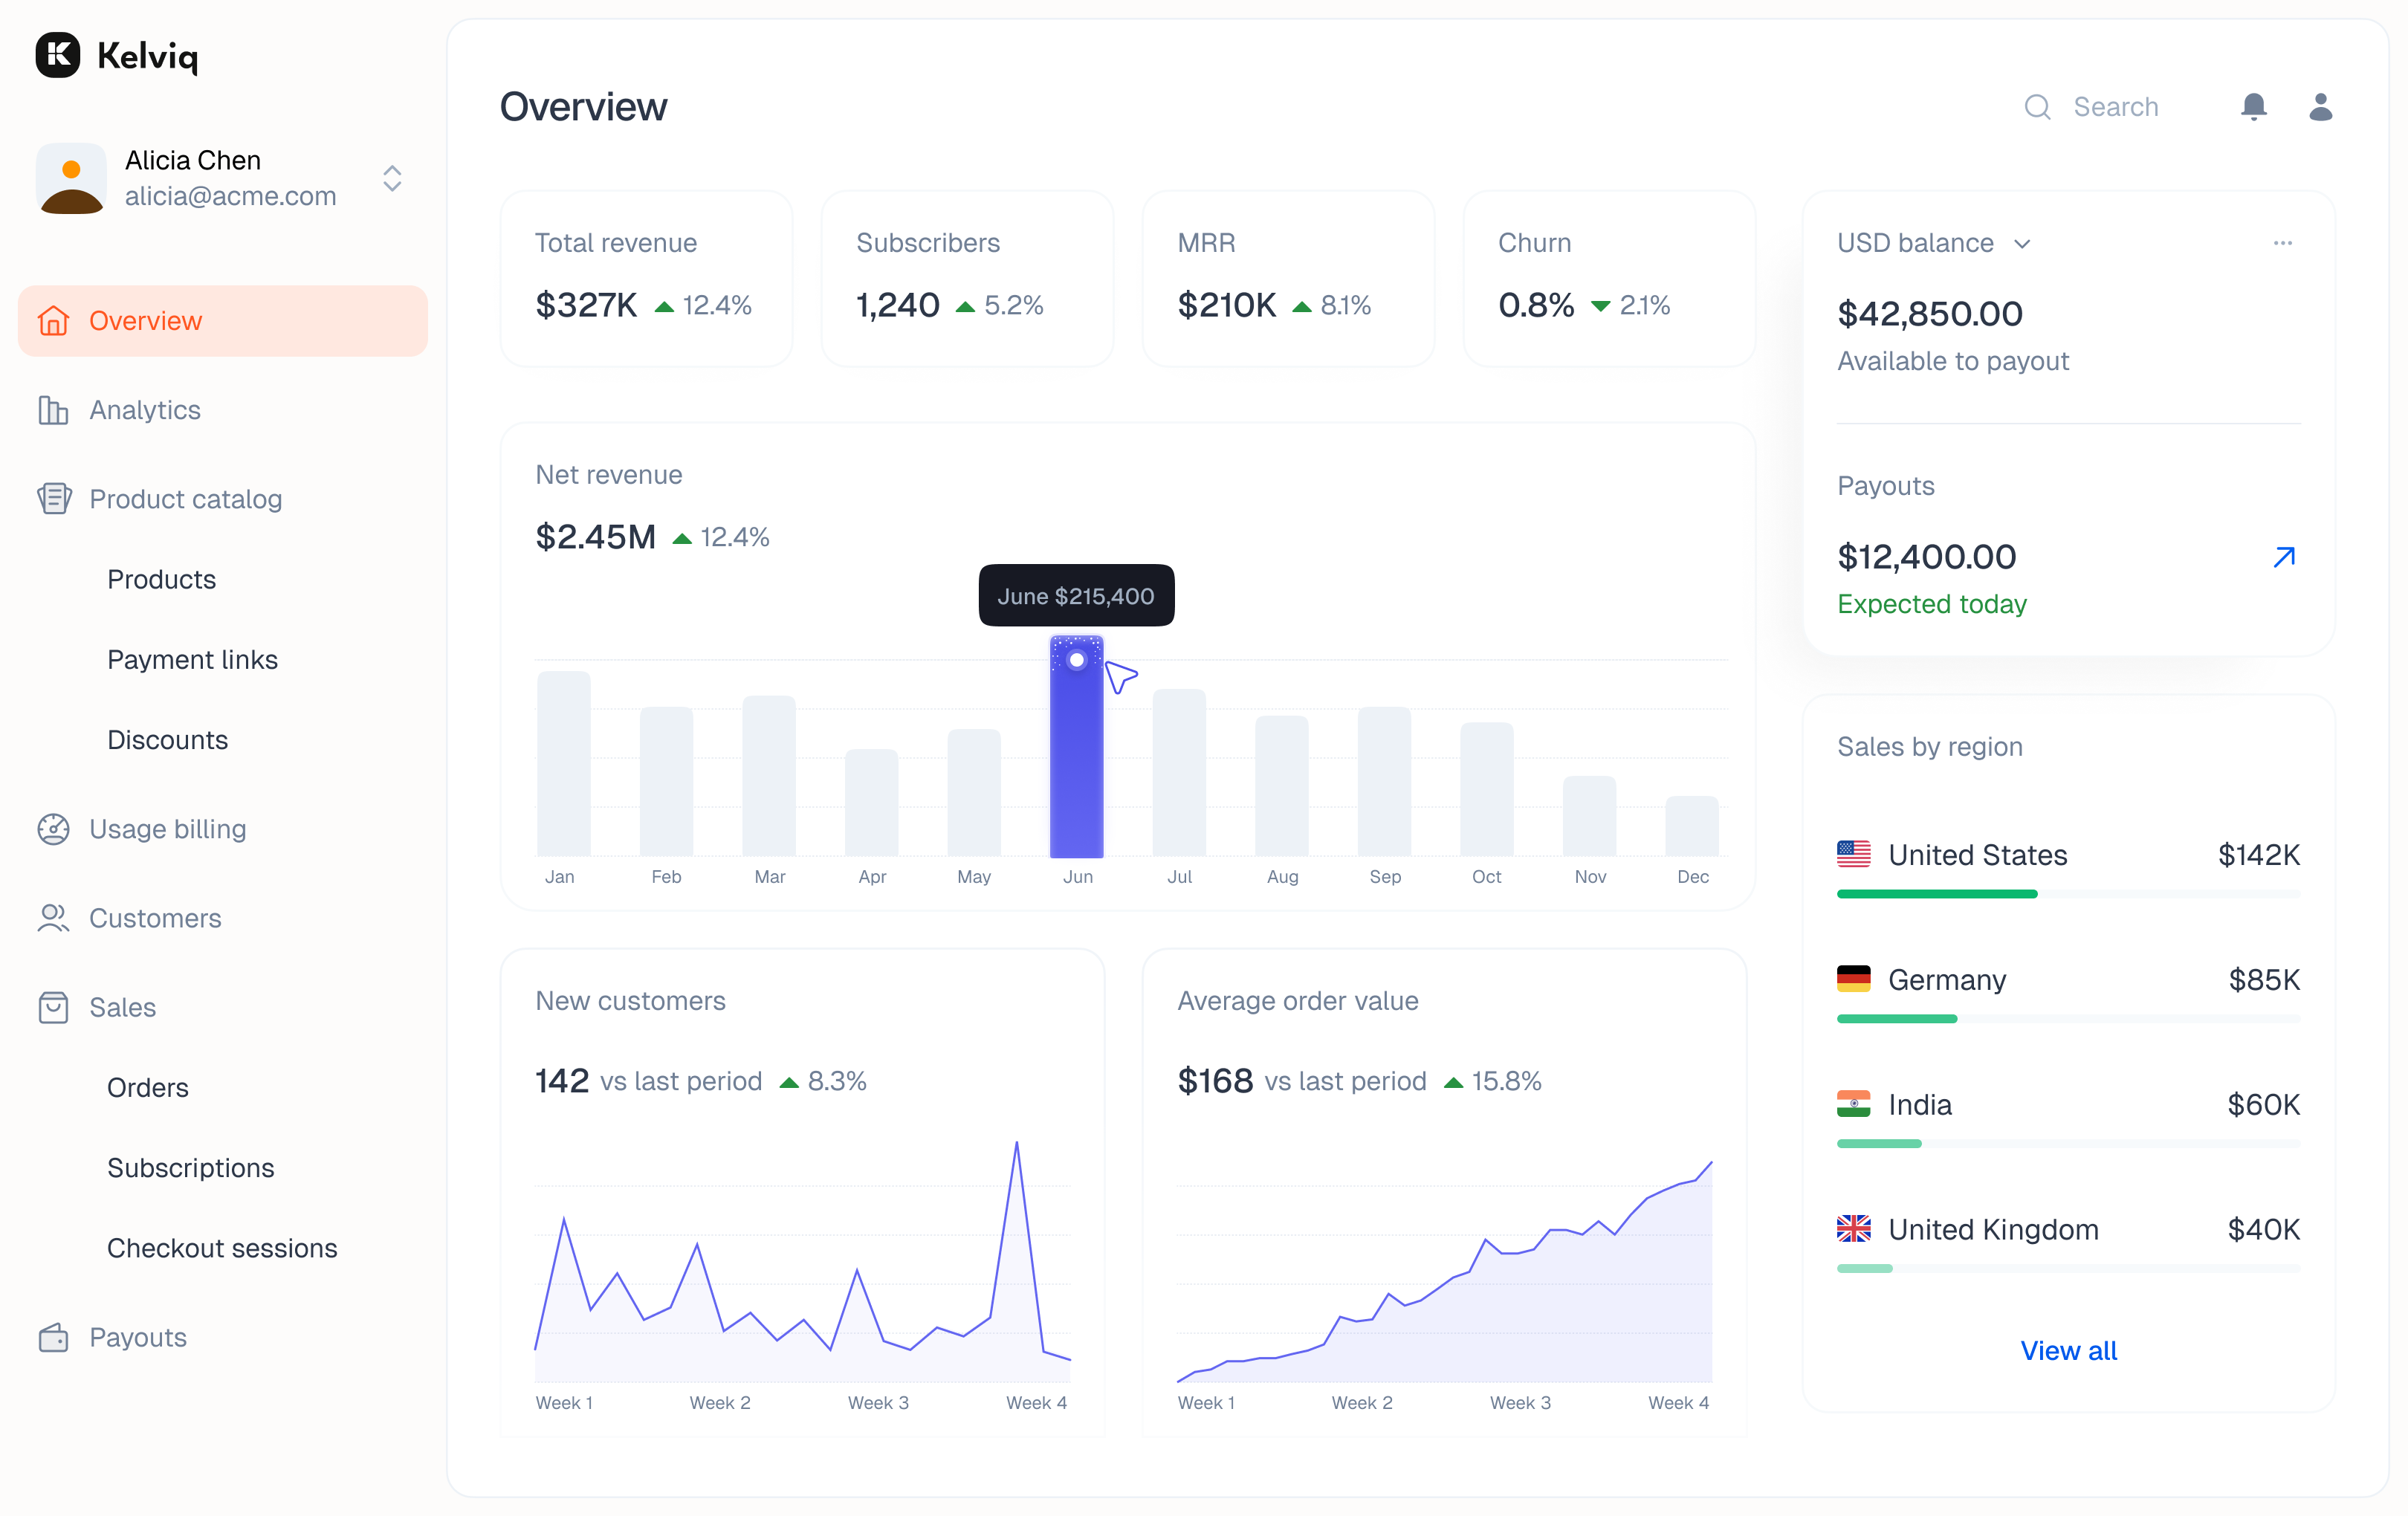Open the Payouts wallet icon

[x=54, y=1337]
